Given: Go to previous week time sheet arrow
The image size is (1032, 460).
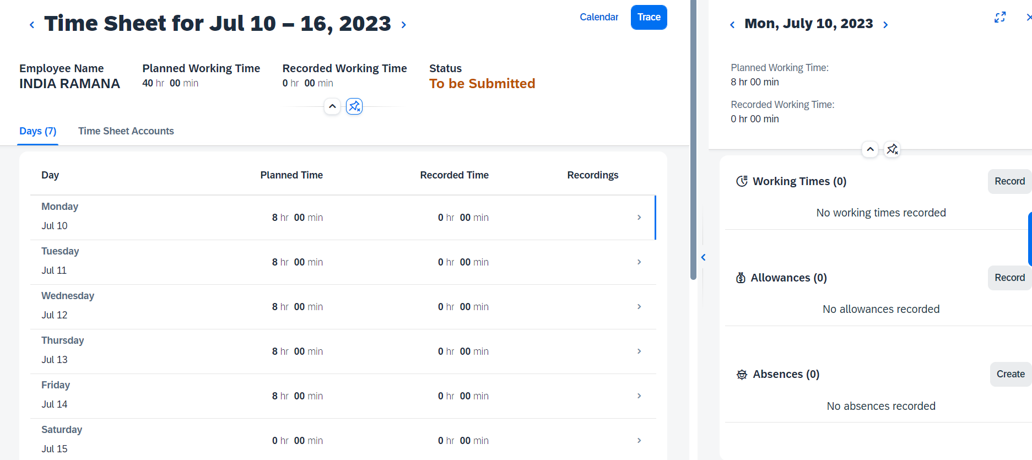Looking at the screenshot, I should point(32,25).
